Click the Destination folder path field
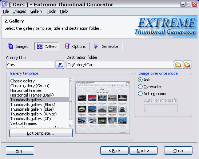The width and height of the screenshot is (199, 159). pos(120,65)
